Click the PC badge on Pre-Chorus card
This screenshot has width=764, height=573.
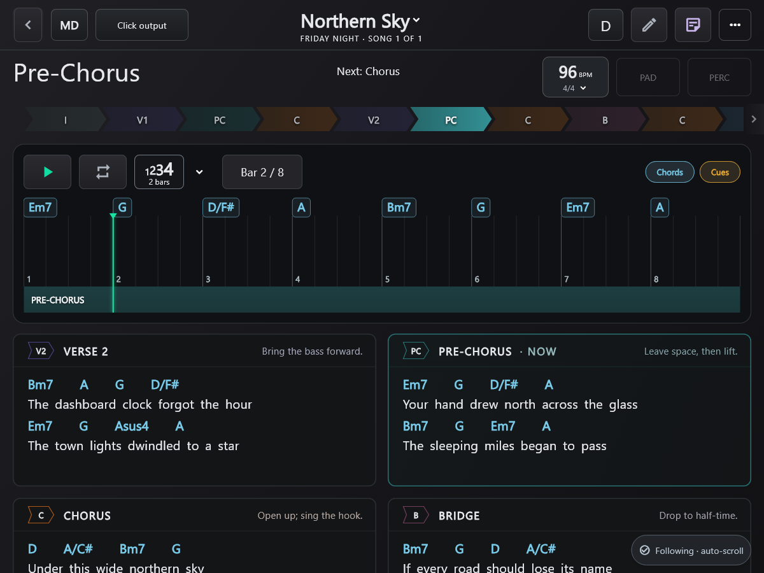click(415, 351)
